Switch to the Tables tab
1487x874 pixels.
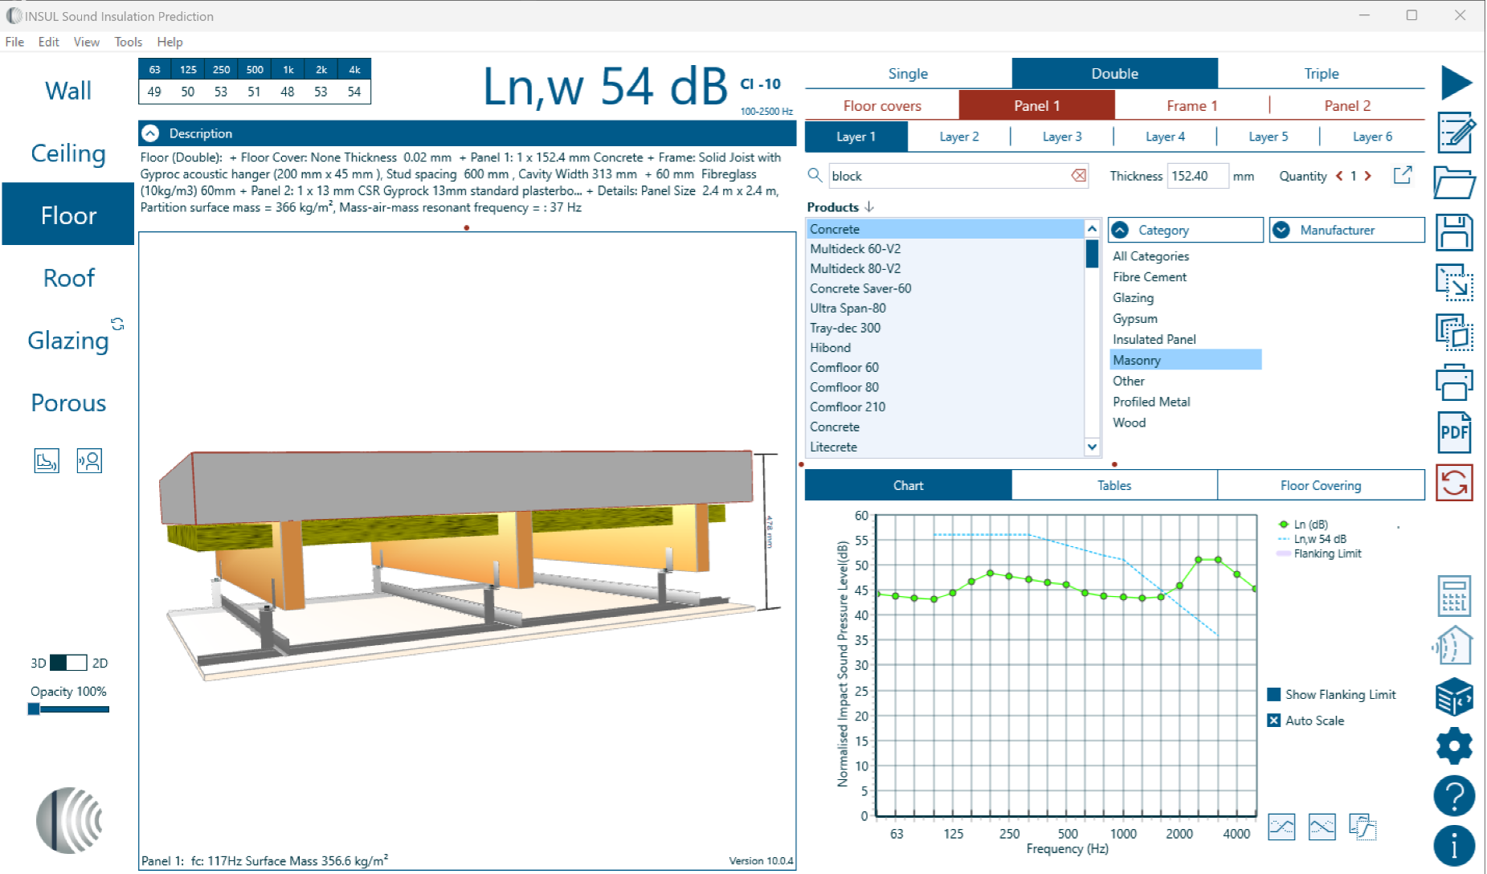(1114, 485)
